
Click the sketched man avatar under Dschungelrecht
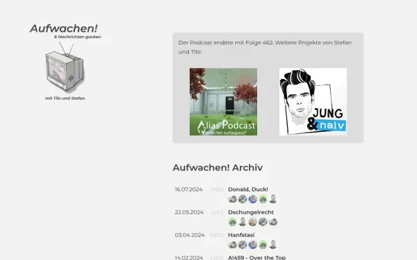coord(243,222)
